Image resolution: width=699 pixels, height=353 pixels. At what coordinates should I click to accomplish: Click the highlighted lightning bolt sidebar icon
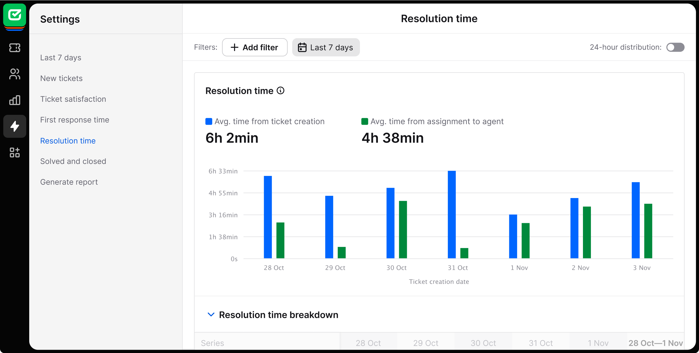tap(14, 126)
